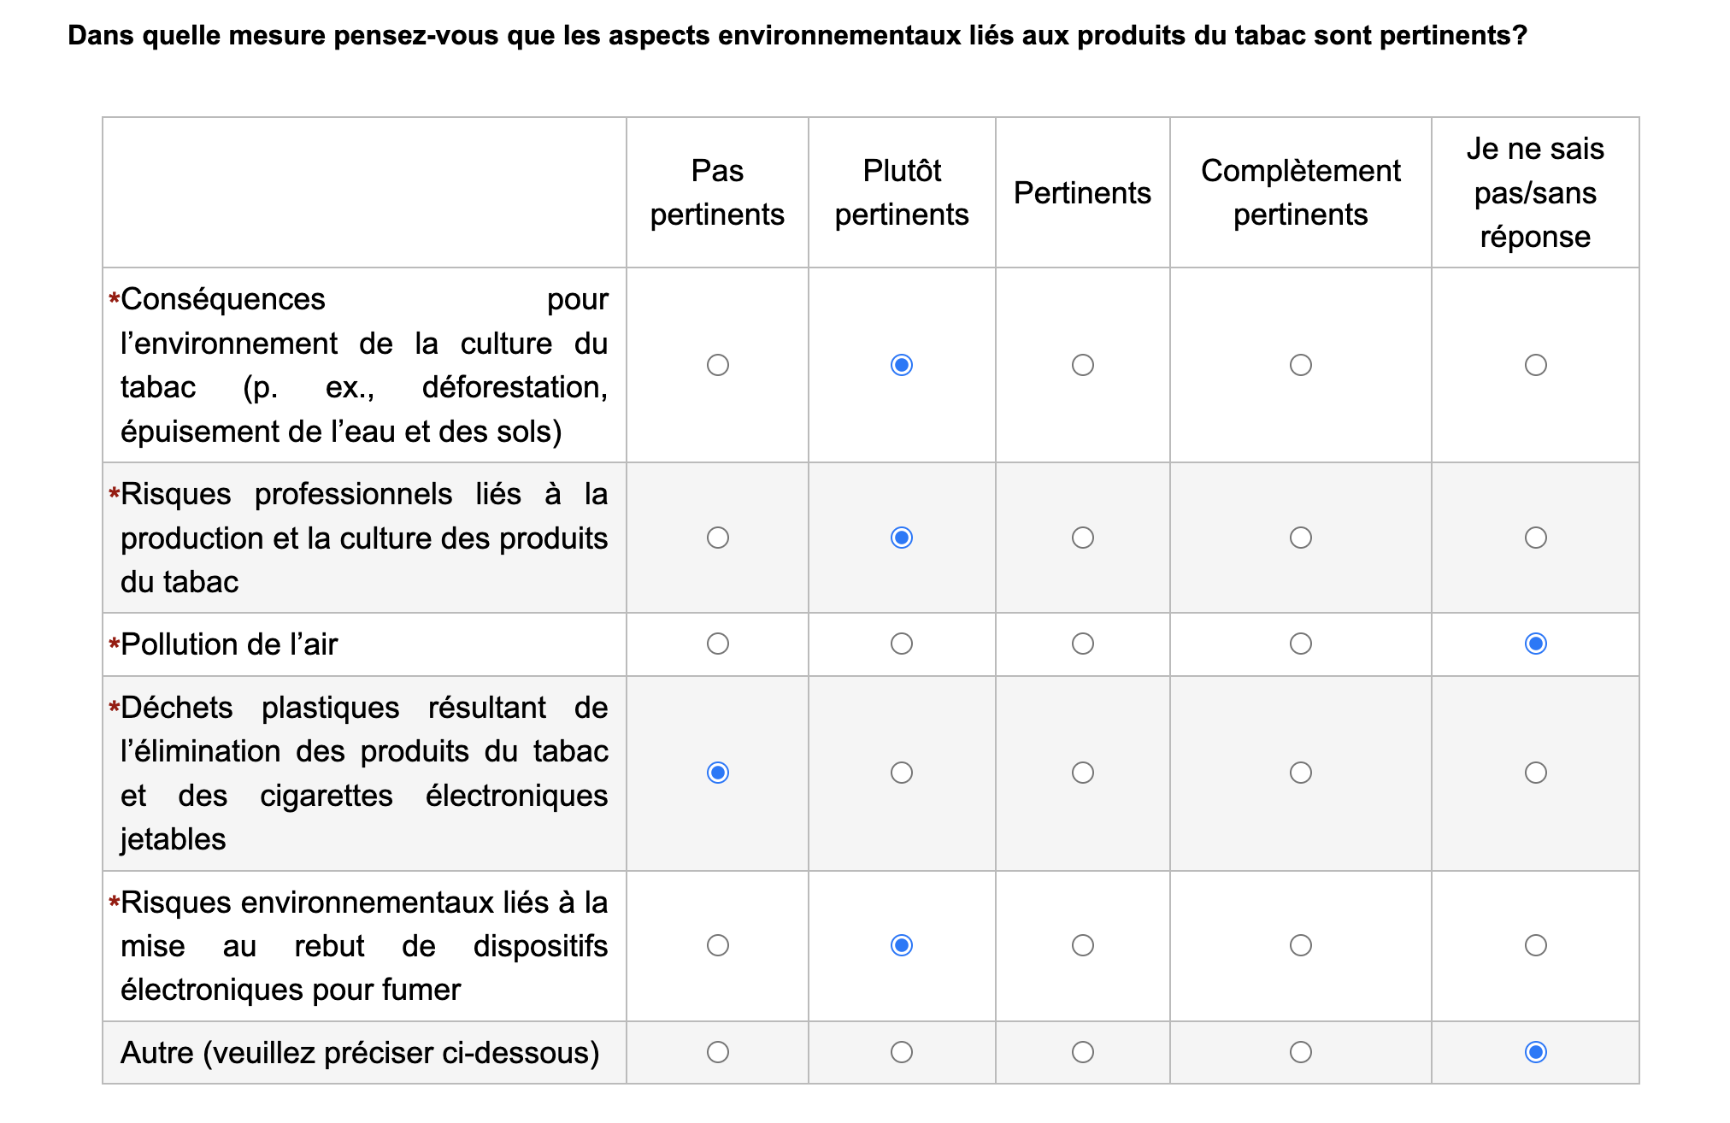Image resolution: width=1730 pixels, height=1123 pixels.
Task: Choose 'Pertinents' for Conséquences pour l'environnement row
Action: [x=1082, y=365]
